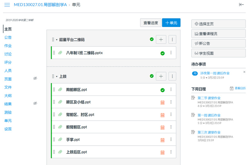The image size is (249, 165).
Task: Click the 查看进度 button
Action: click(x=151, y=23)
